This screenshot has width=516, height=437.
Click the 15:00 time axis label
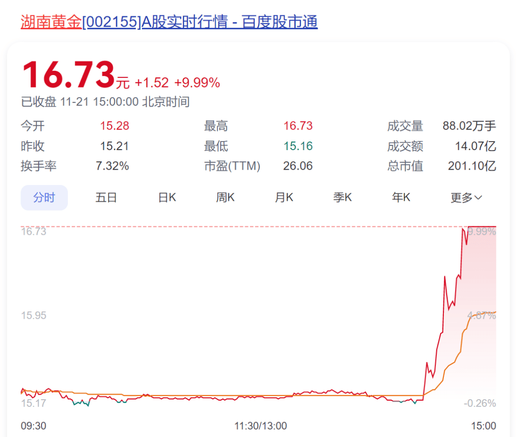[x=484, y=426]
